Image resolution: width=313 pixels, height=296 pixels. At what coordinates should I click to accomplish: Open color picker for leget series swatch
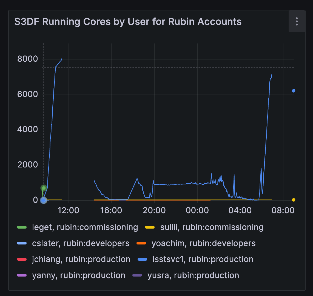pyautogui.click(x=22, y=227)
